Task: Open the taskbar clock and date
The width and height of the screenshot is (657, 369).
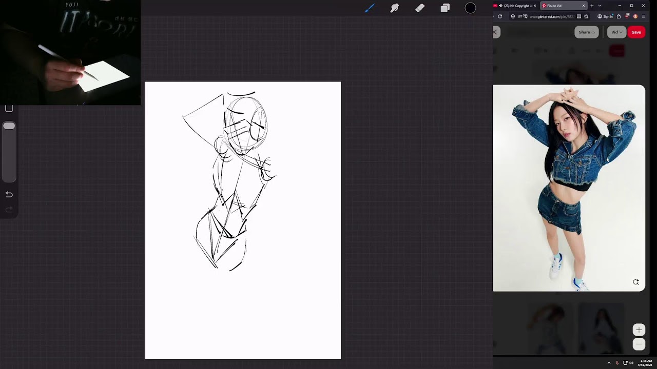Action: 645,363
